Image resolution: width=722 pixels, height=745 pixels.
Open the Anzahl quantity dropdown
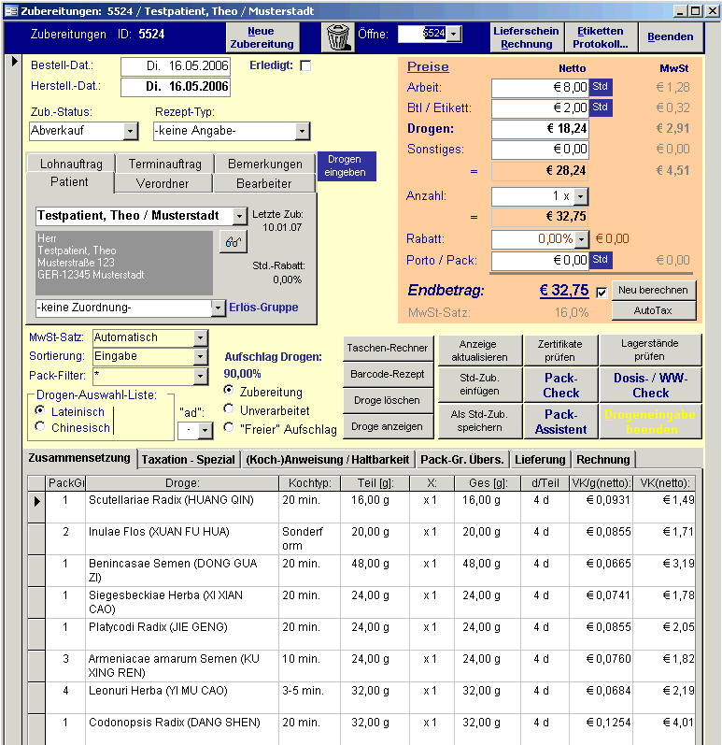(580, 196)
